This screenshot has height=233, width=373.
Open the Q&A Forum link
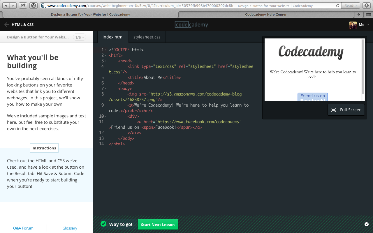(x=23, y=228)
